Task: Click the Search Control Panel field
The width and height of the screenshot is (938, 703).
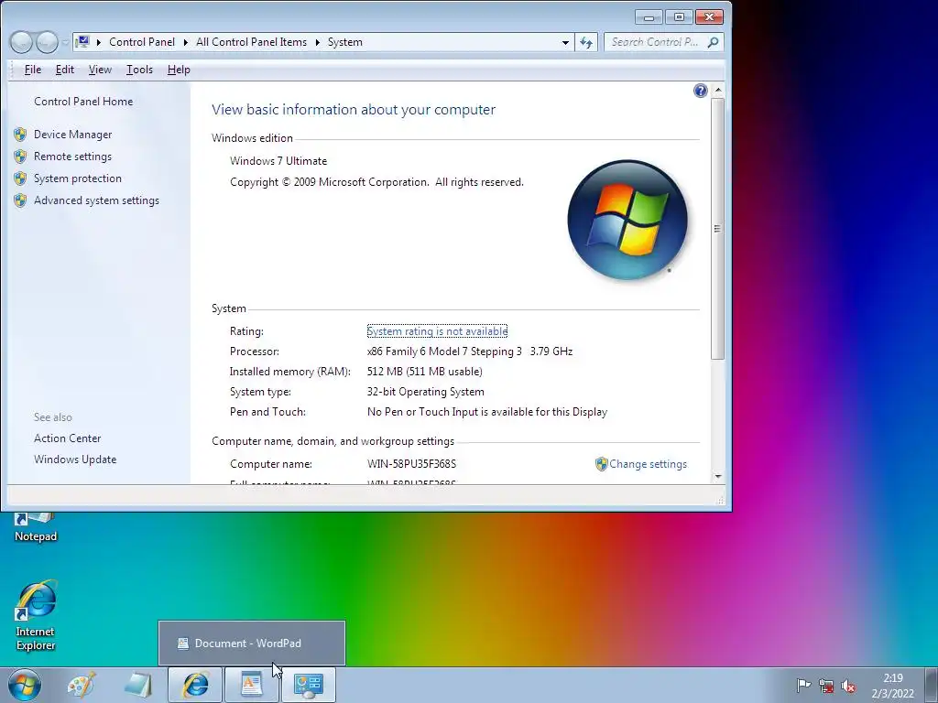Action: tap(655, 42)
